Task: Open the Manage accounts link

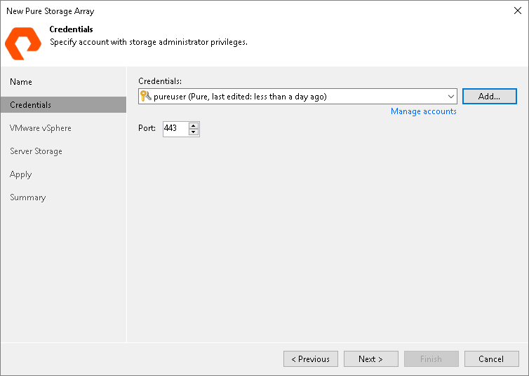Action: tap(423, 111)
